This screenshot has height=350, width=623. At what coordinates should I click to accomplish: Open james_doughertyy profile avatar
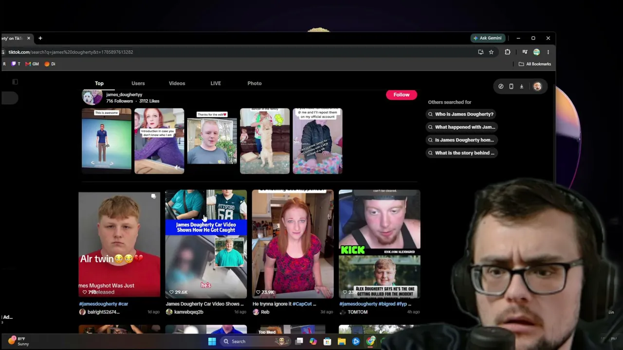click(x=92, y=98)
